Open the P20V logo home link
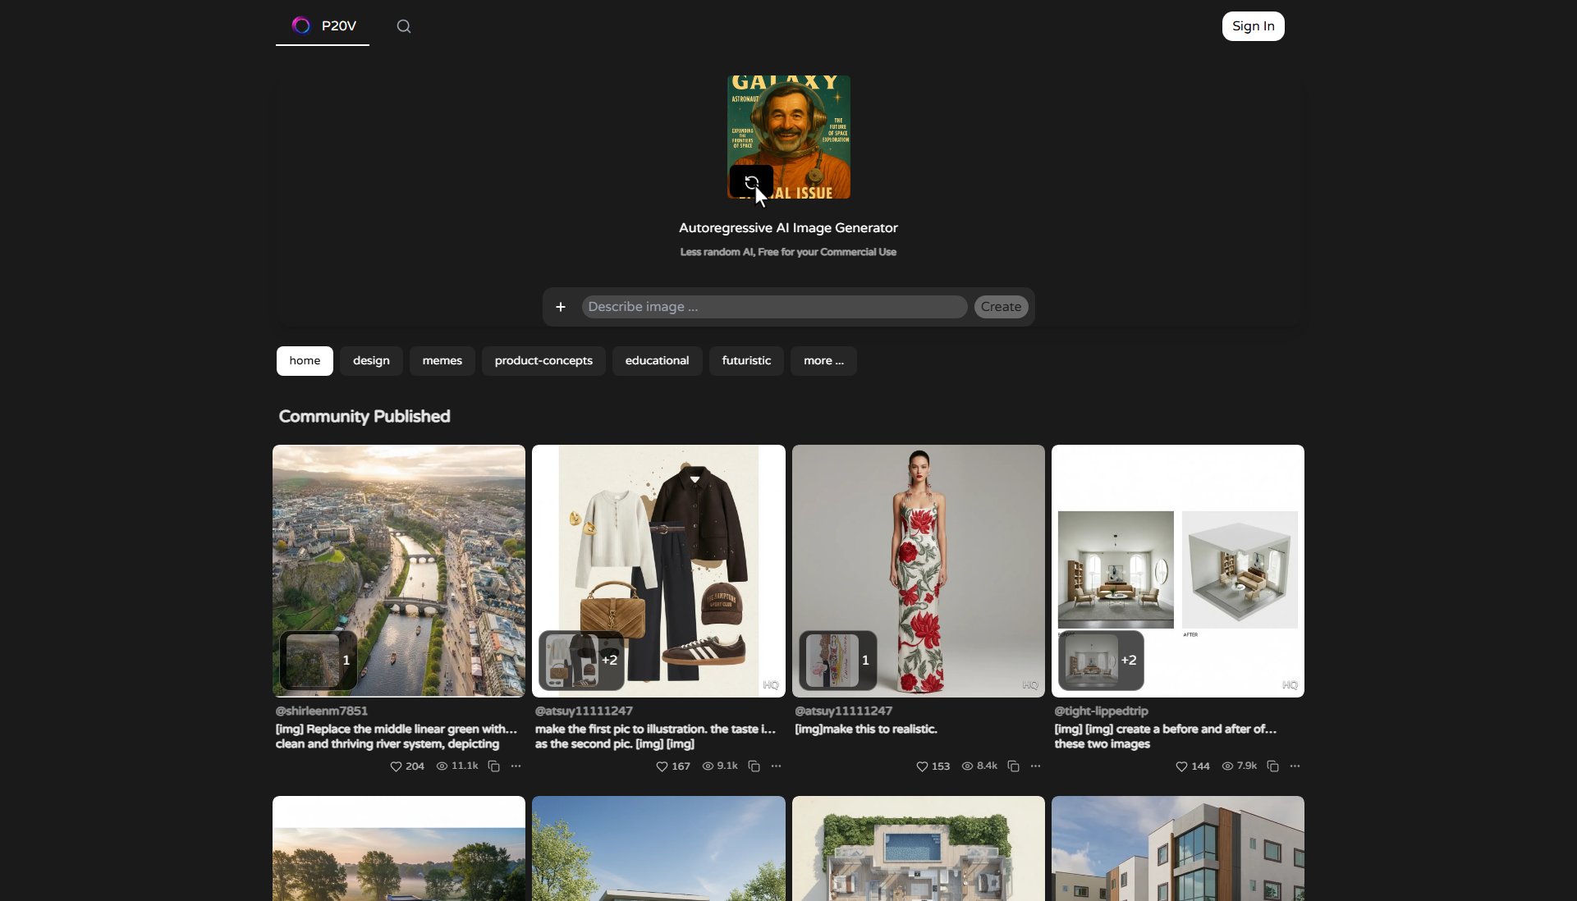This screenshot has width=1577, height=901. (x=323, y=26)
